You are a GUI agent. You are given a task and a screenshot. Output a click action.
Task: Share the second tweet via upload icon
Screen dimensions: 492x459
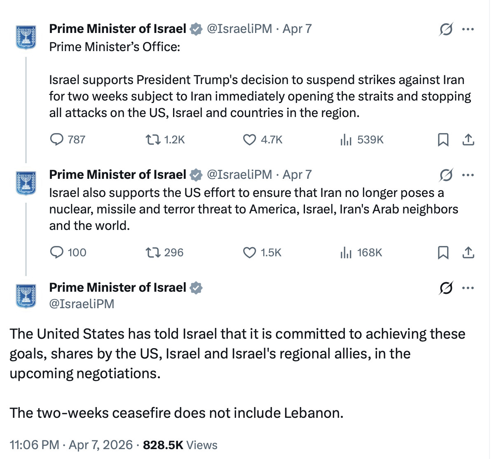click(x=468, y=252)
